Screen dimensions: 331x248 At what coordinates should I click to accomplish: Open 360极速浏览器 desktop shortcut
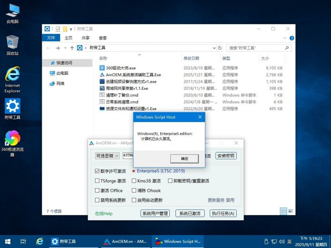click(x=12, y=138)
